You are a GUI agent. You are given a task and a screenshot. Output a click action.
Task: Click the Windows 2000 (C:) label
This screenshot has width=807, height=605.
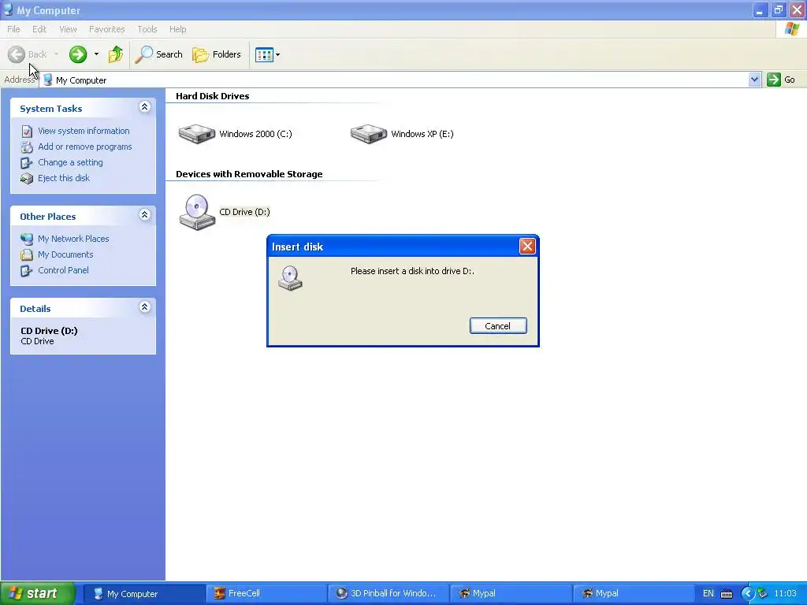click(256, 134)
